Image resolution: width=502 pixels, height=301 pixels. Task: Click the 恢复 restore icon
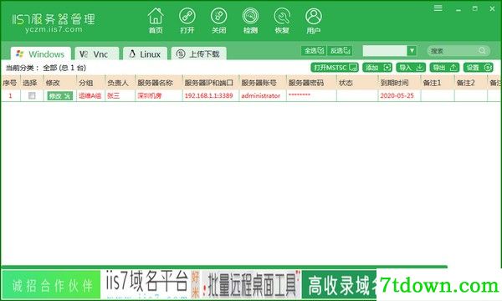(282, 20)
